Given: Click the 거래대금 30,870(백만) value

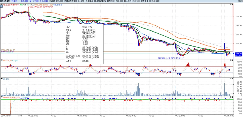Looking at the screenshot, I should 96,1.
